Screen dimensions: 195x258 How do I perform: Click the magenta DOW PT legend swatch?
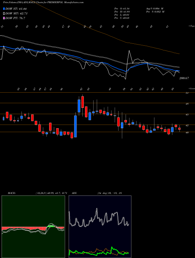(4, 18)
